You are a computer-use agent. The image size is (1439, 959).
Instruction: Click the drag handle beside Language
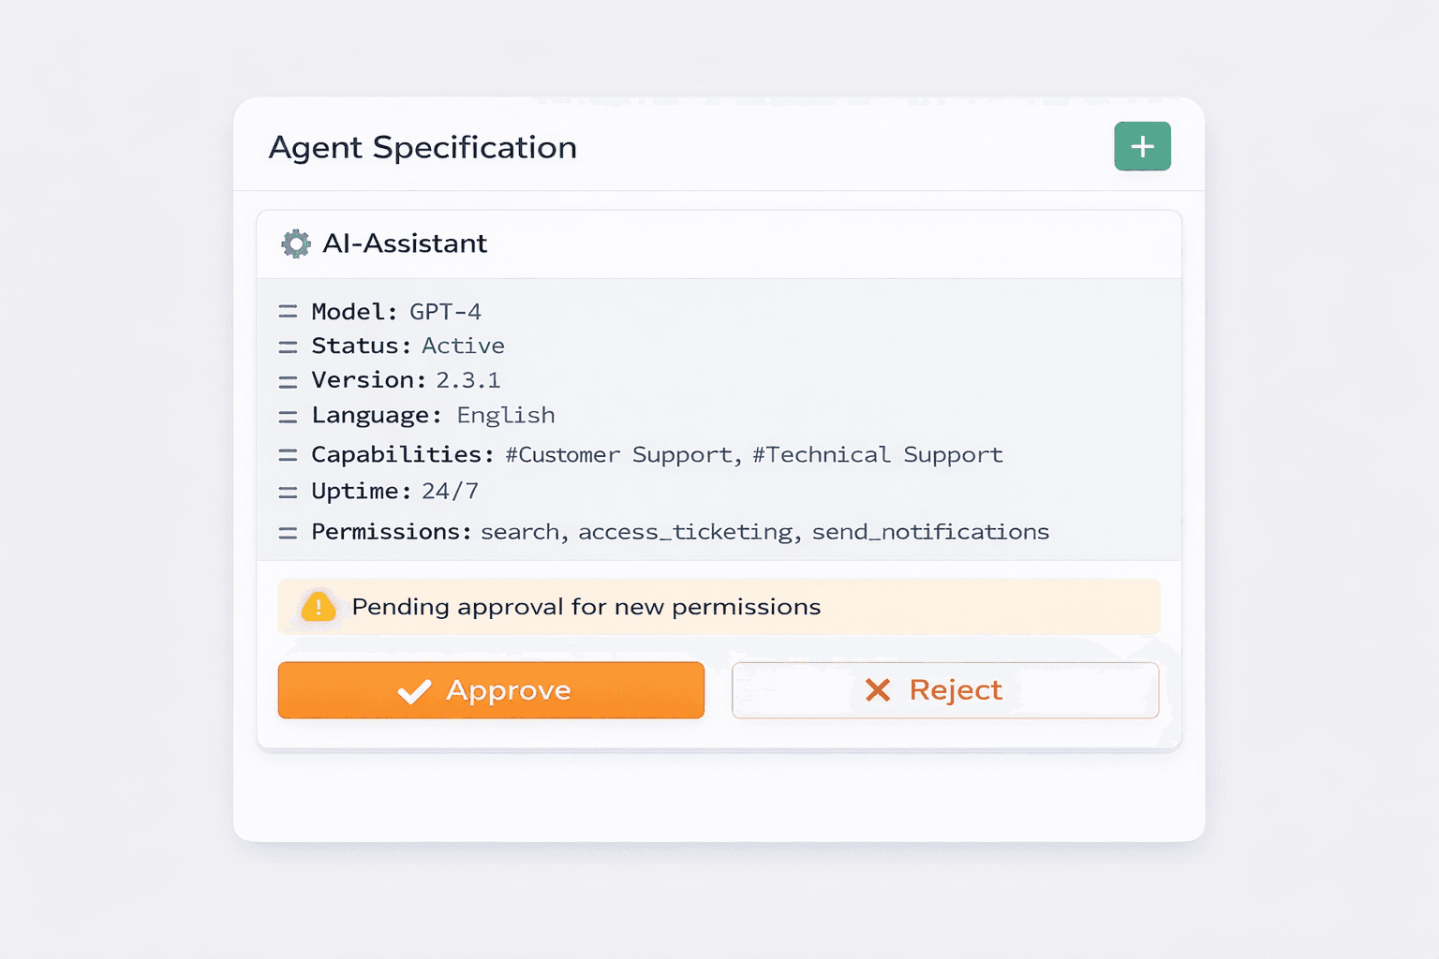pyautogui.click(x=288, y=416)
